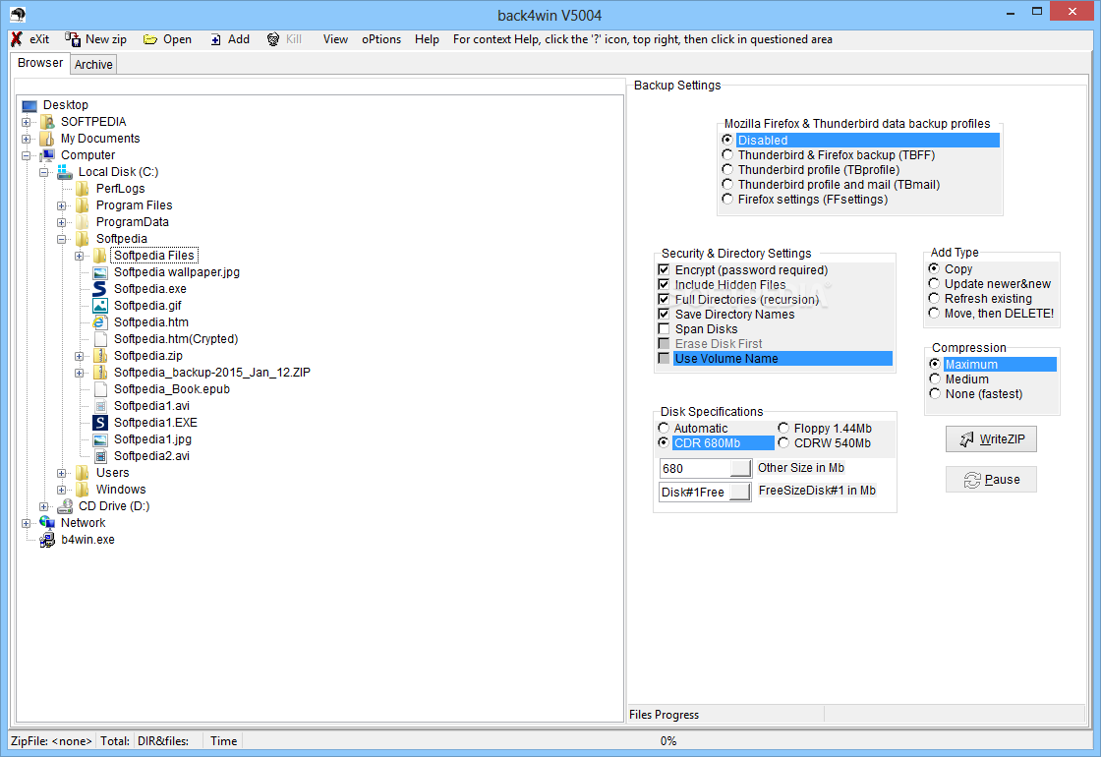This screenshot has width=1101, height=757.
Task: Click button beside Other Size field
Action: click(741, 468)
